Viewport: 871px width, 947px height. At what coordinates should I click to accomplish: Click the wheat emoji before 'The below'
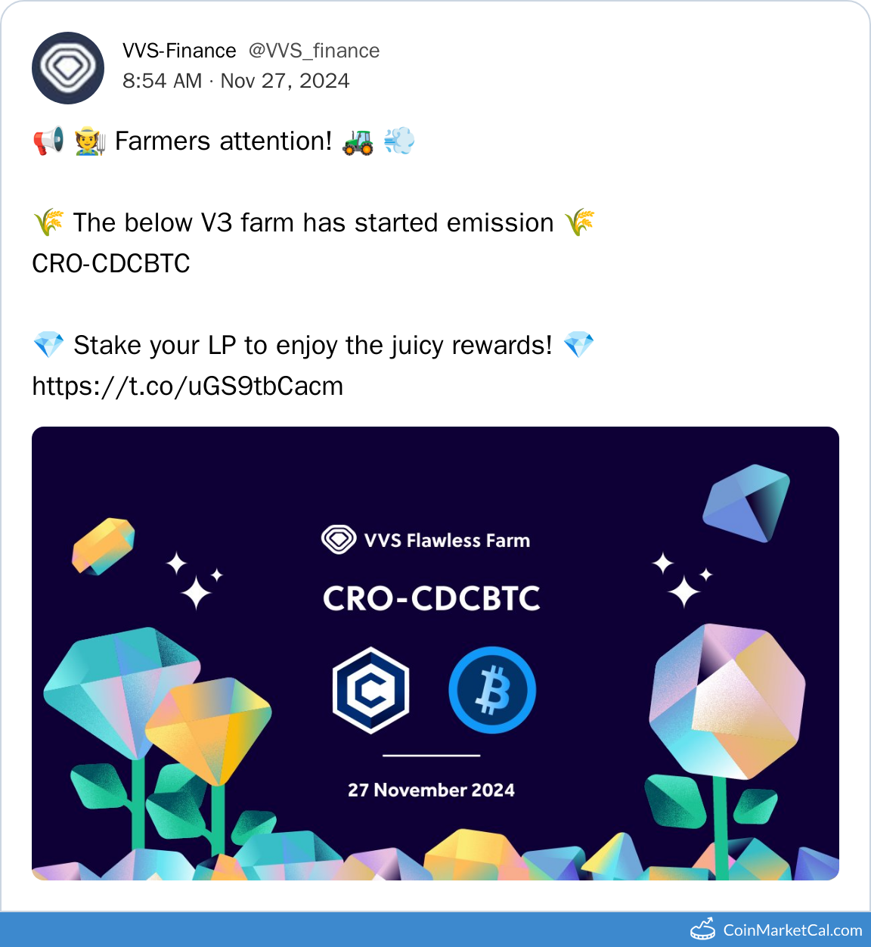coord(48,223)
